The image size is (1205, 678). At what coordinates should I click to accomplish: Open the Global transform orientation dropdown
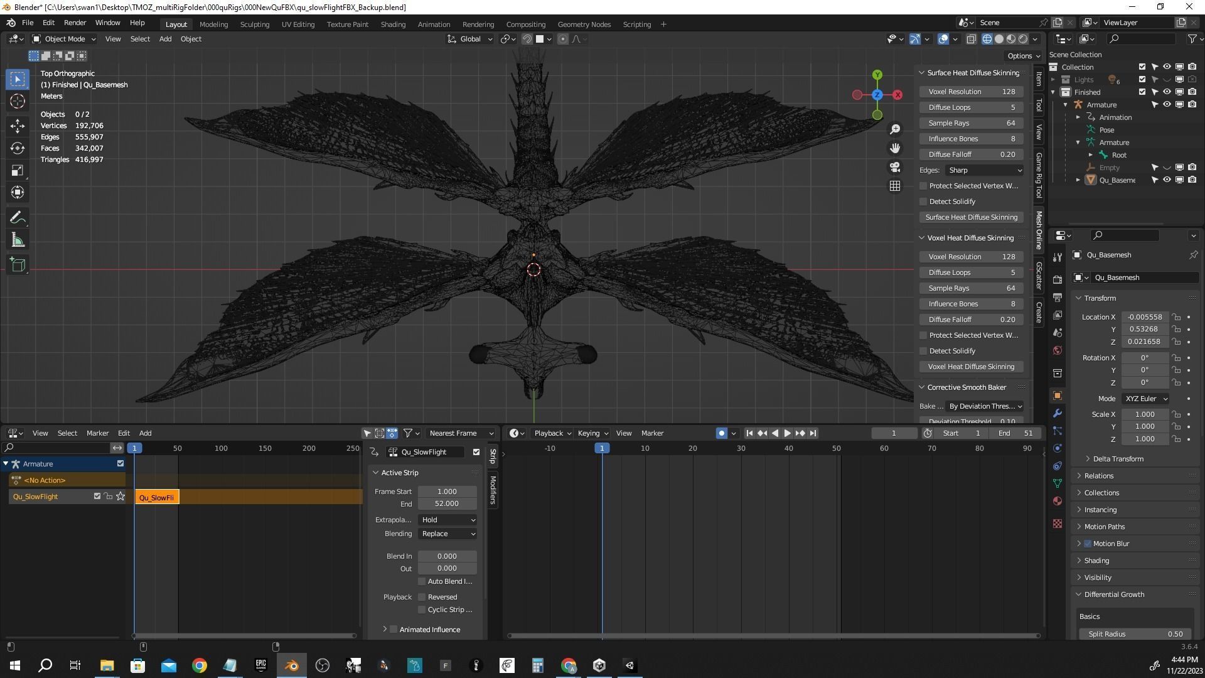coord(470,39)
